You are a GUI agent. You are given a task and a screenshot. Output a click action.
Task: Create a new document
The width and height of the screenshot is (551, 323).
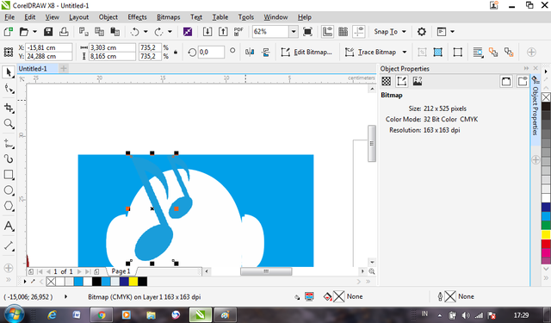pos(8,32)
